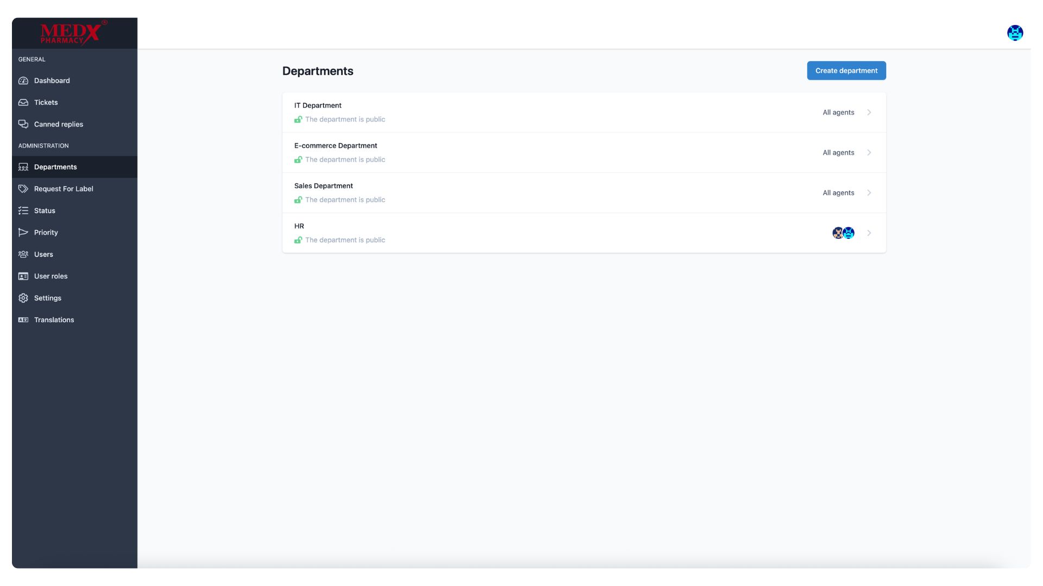Expand the E-commerce Department row chevron
This screenshot has width=1043, height=586.
pyautogui.click(x=869, y=152)
